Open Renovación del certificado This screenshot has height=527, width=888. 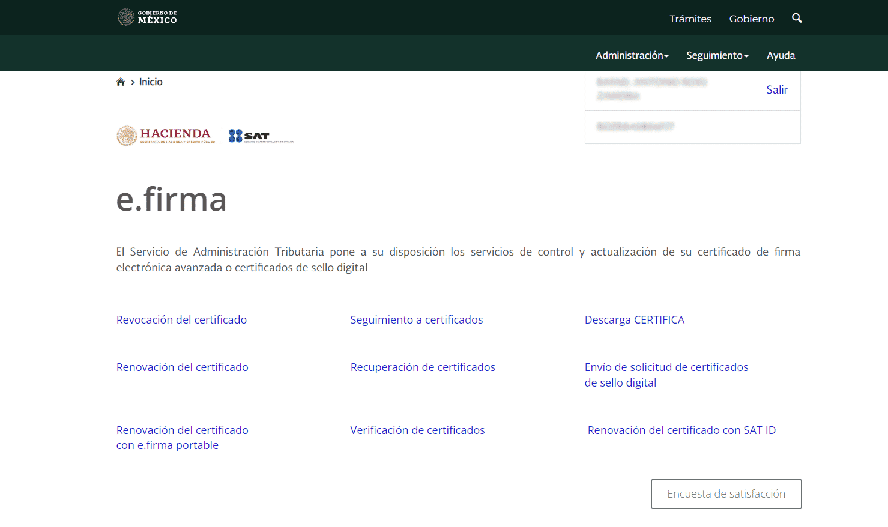(x=182, y=367)
